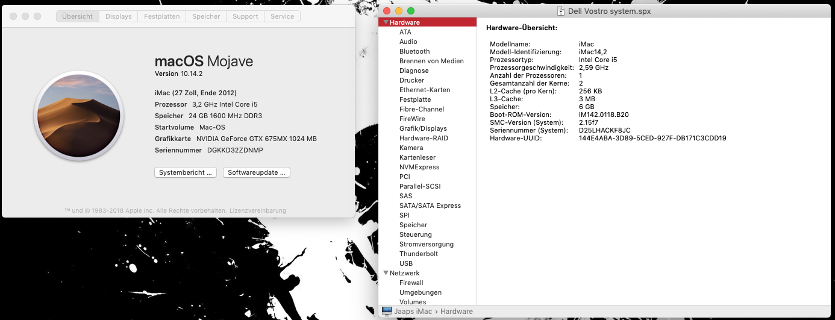Select Bluetooth in the sidebar
Viewport: 835px width, 320px height.
(x=428, y=51)
